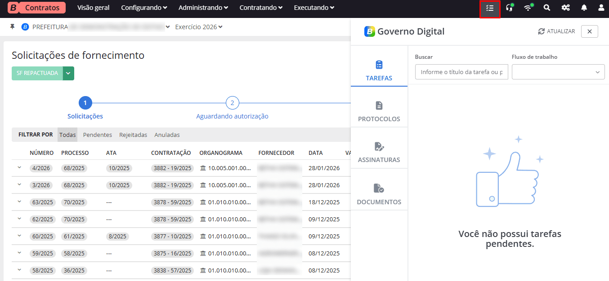Image resolution: width=609 pixels, height=281 pixels.
Task: Click the Atualizar refresh button
Action: (x=556, y=31)
